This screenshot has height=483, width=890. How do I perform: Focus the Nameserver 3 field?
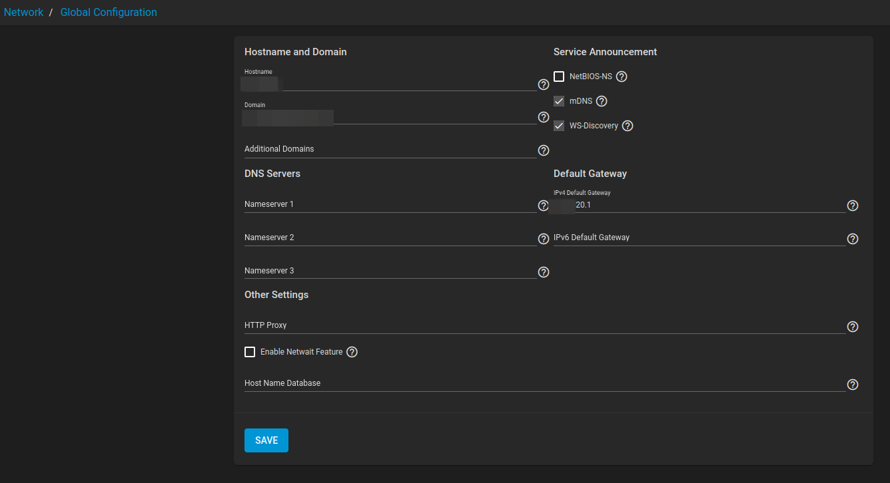click(390, 271)
